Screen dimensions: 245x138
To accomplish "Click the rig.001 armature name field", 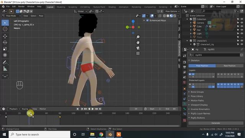I will (217, 55).
